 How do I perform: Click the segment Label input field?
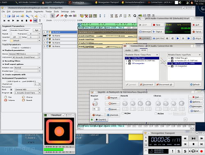coord(21,30)
